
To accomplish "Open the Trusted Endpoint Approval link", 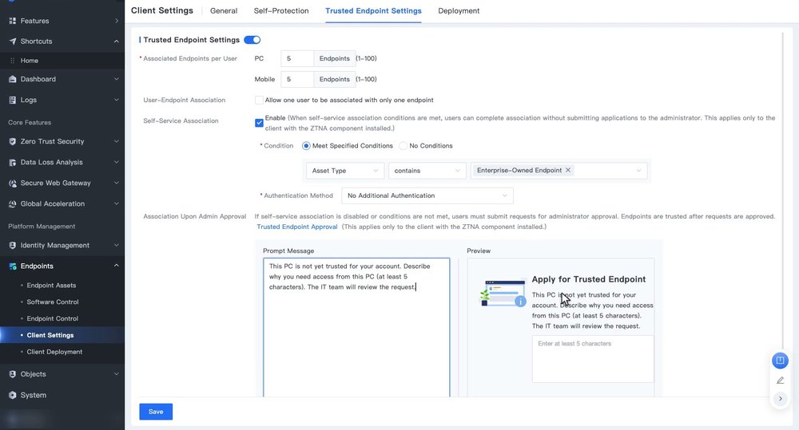I will click(x=297, y=227).
